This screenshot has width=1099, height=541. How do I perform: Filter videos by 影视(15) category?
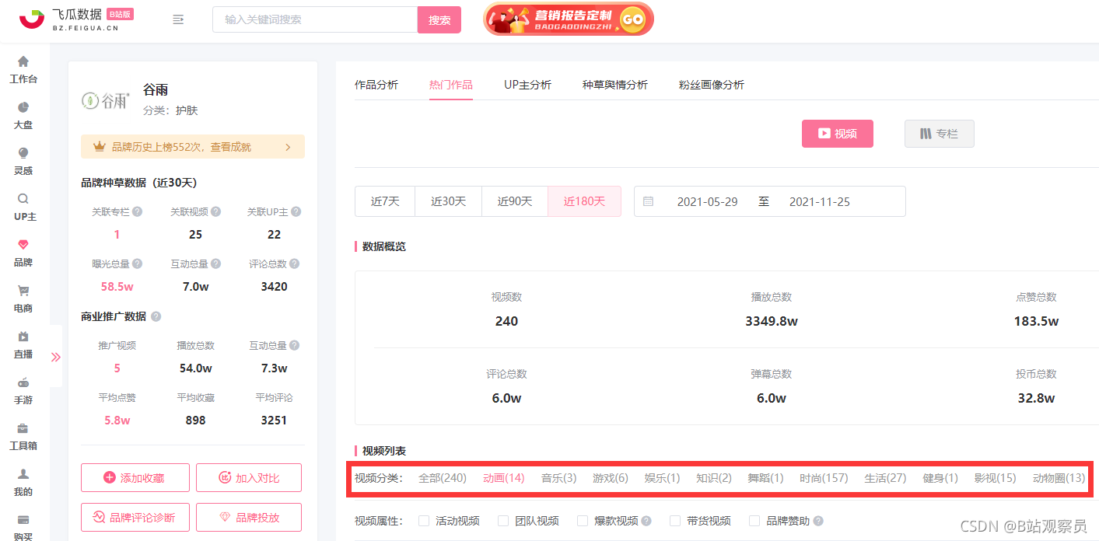tap(996, 478)
